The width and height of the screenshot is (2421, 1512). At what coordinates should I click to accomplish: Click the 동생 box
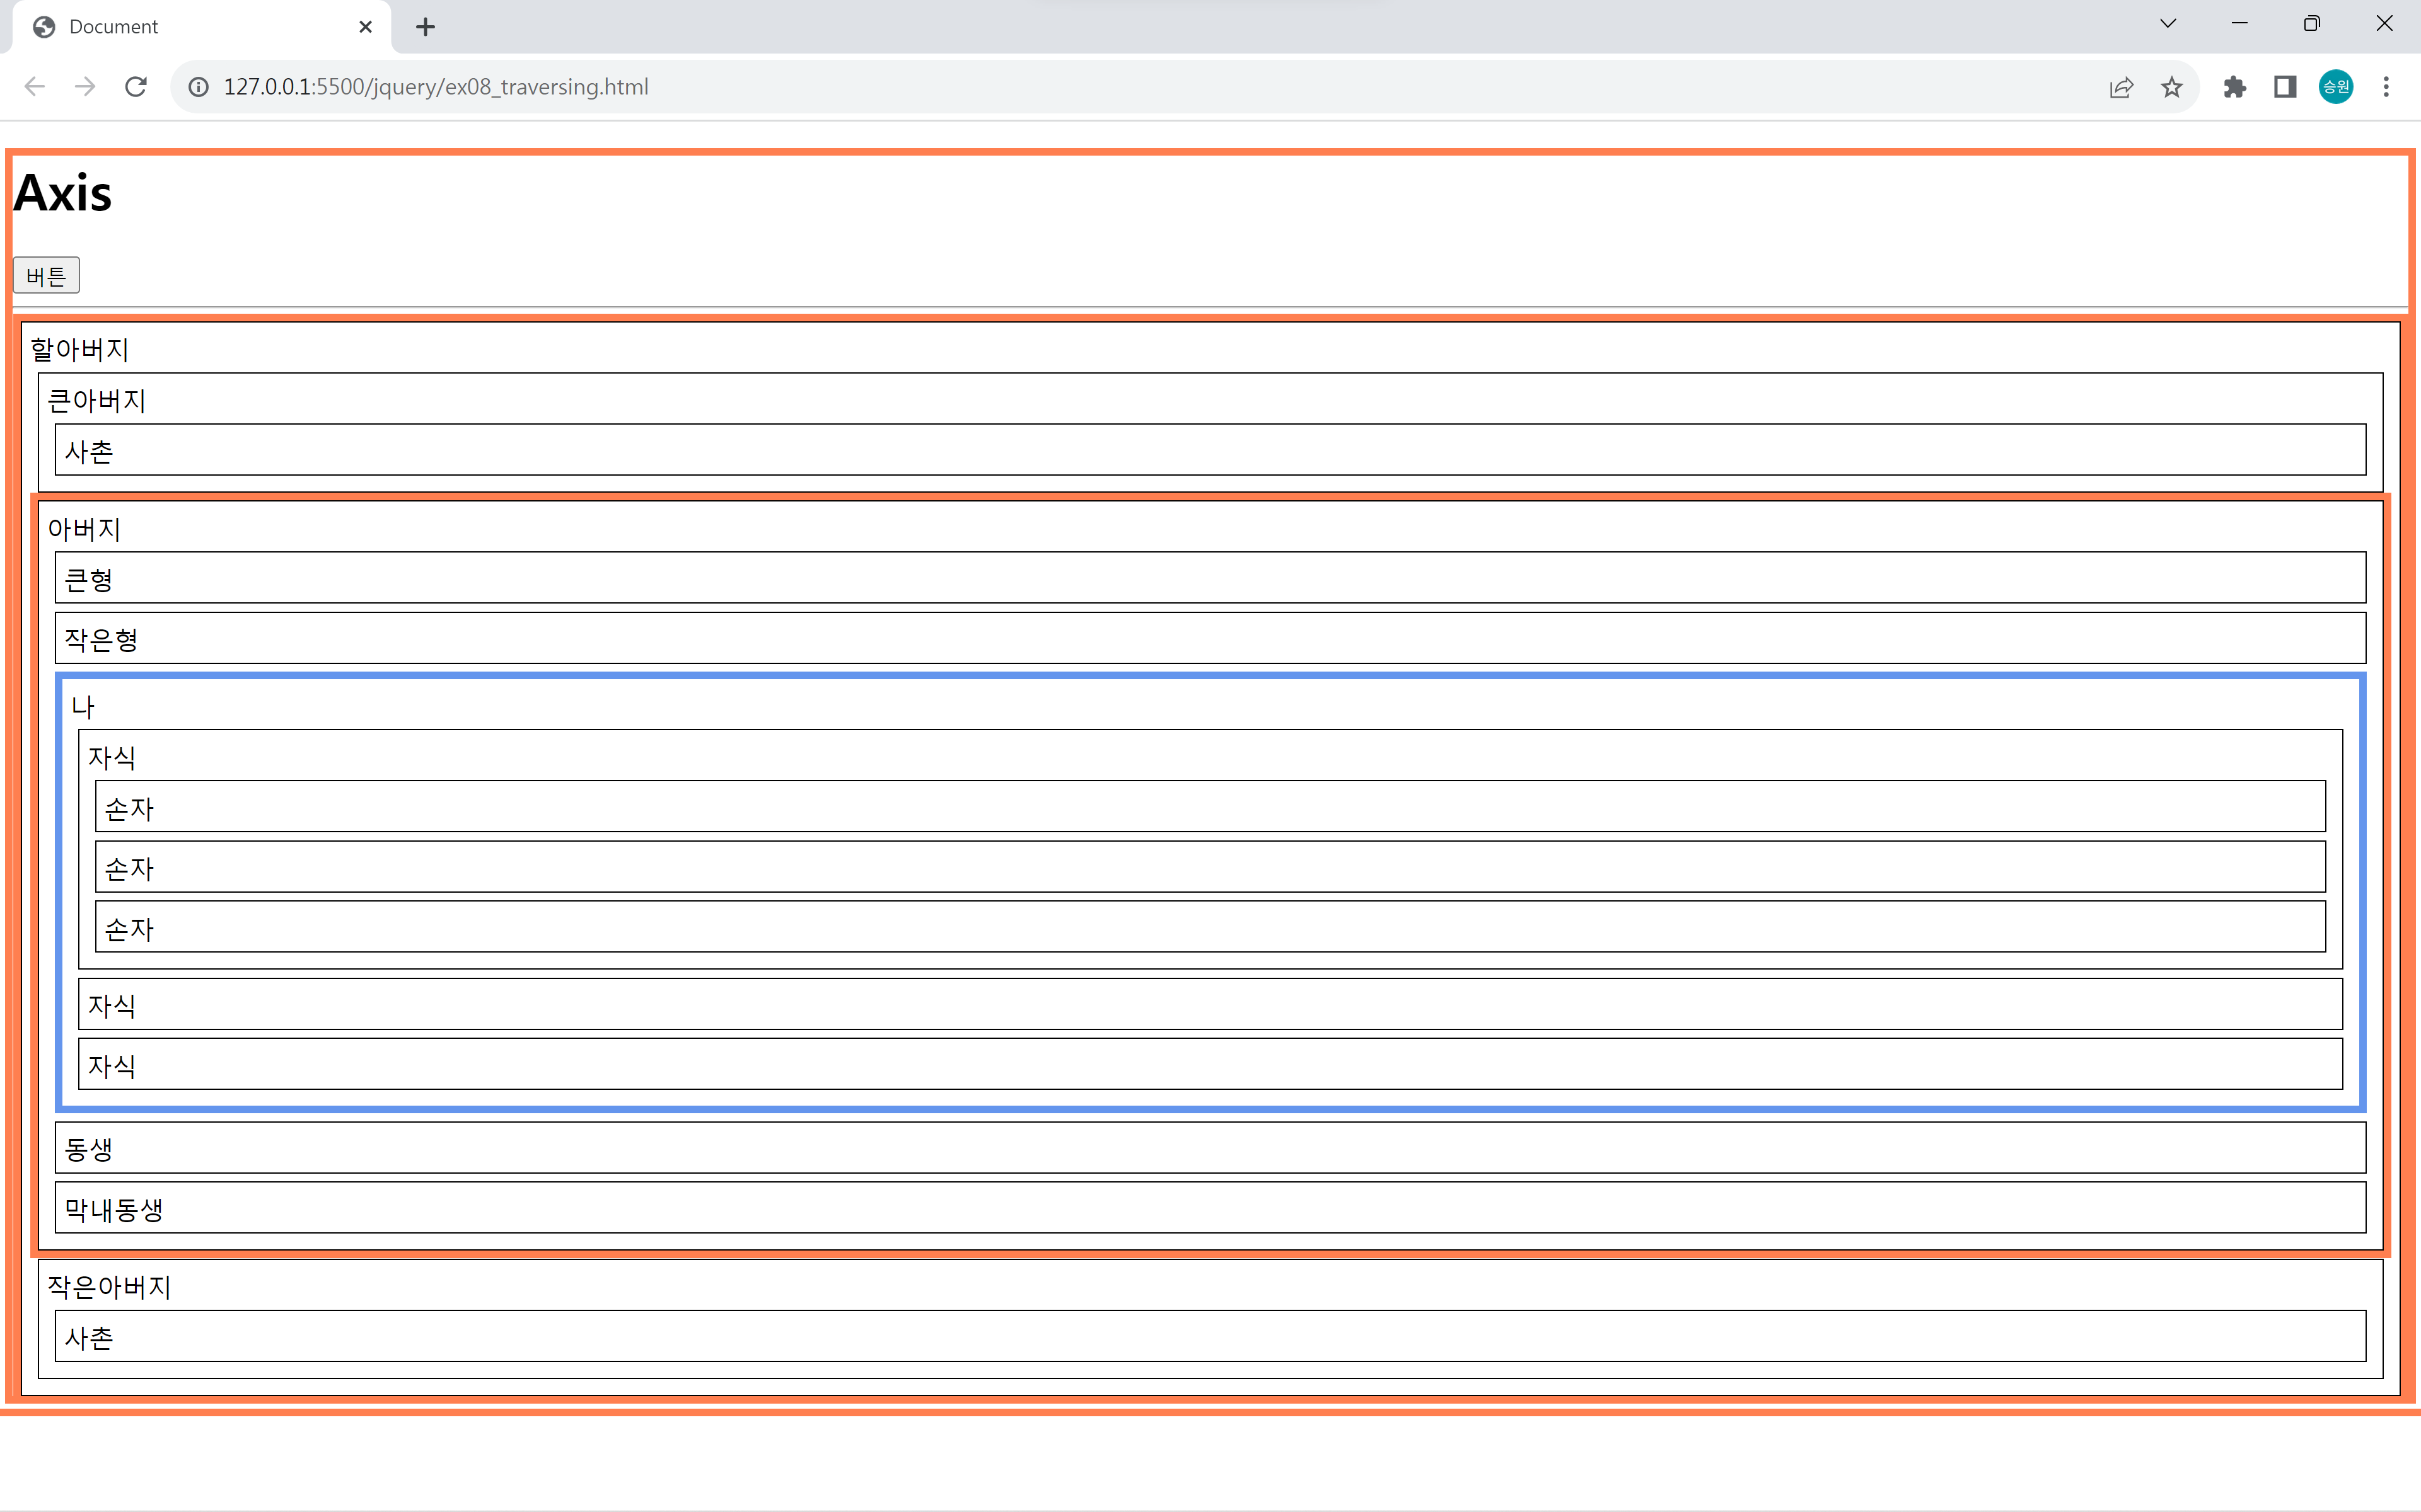tap(1209, 1148)
